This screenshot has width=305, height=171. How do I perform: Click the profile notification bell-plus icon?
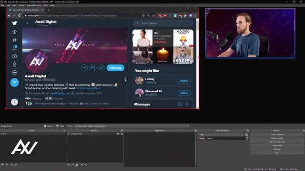102,68
